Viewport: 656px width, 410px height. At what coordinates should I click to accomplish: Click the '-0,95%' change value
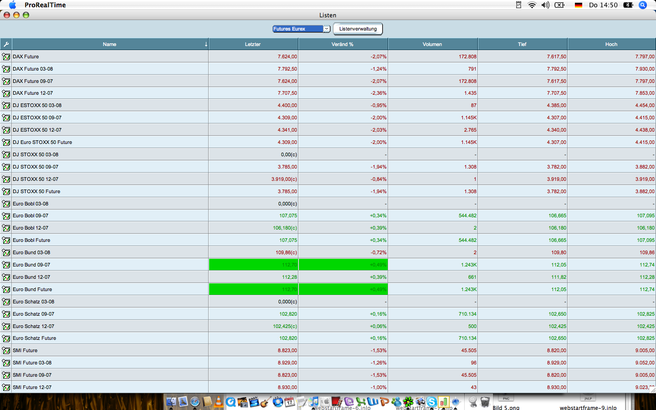tap(379, 106)
